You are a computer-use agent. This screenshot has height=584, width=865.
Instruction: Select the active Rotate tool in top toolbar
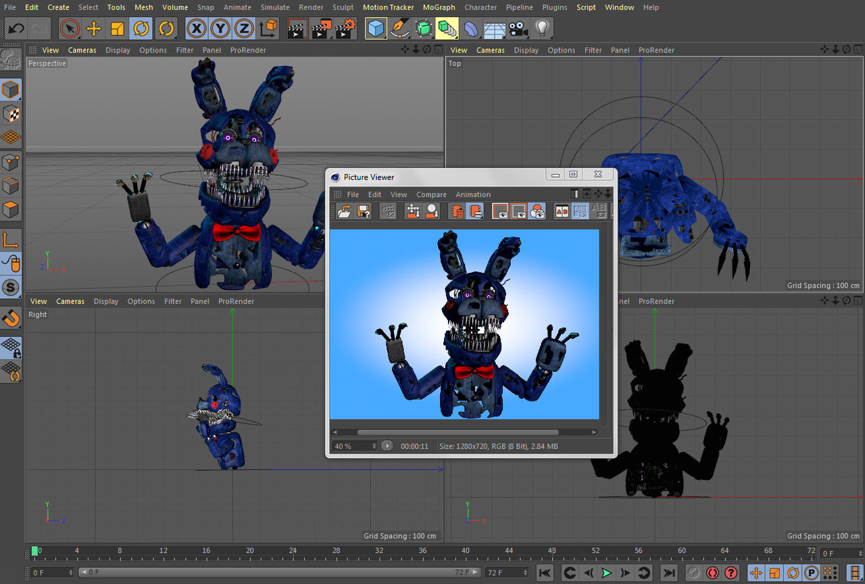pyautogui.click(x=141, y=28)
